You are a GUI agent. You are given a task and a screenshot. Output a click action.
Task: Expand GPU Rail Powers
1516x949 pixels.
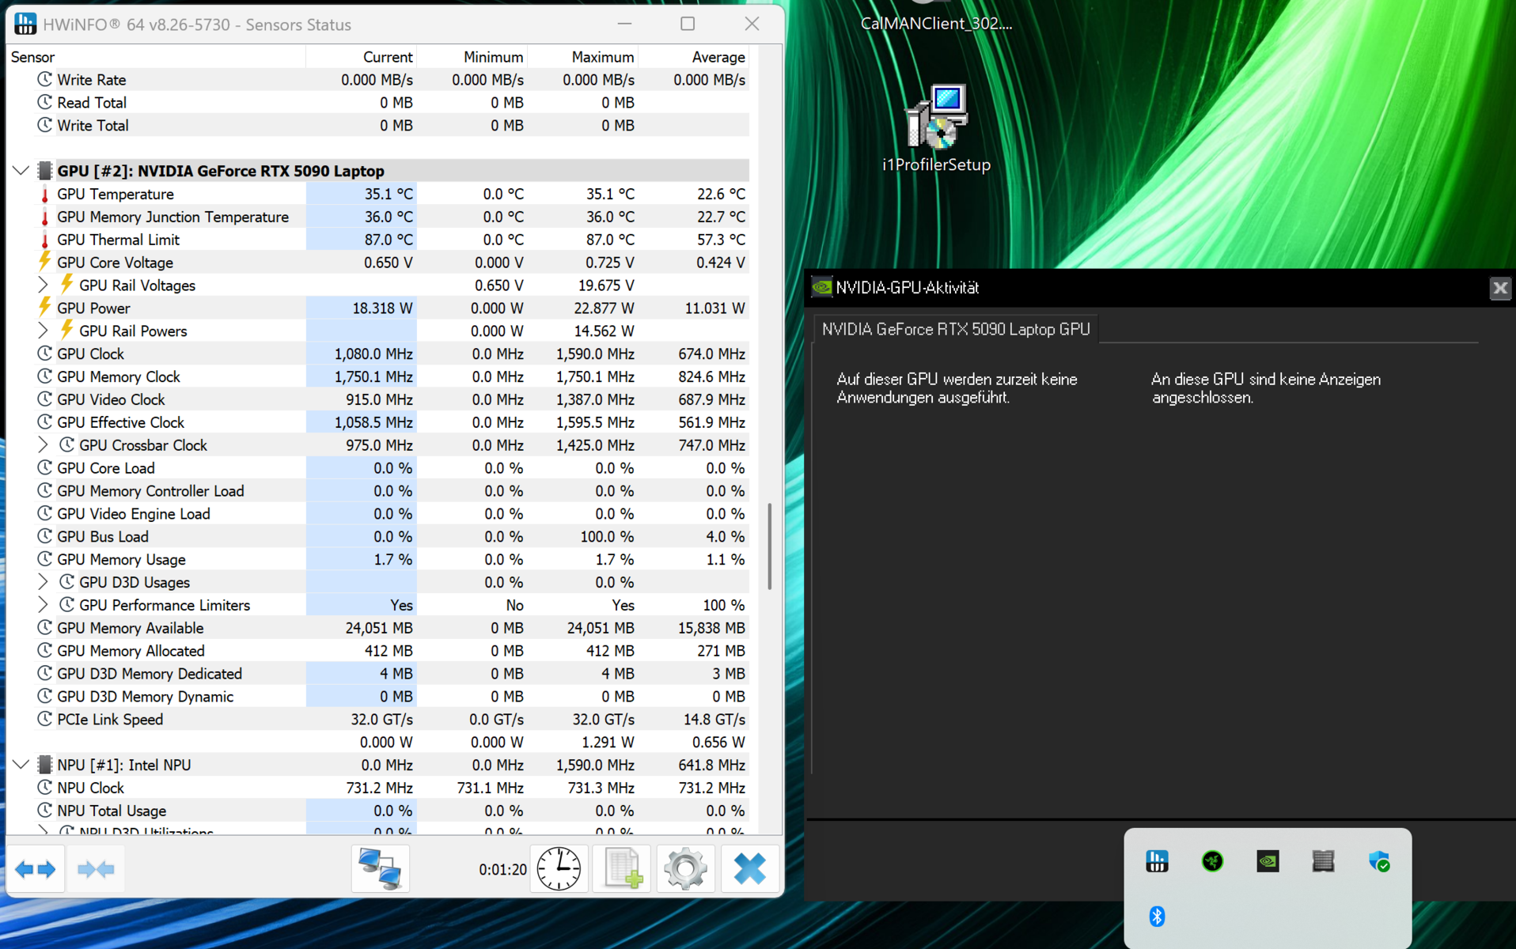[x=43, y=331]
